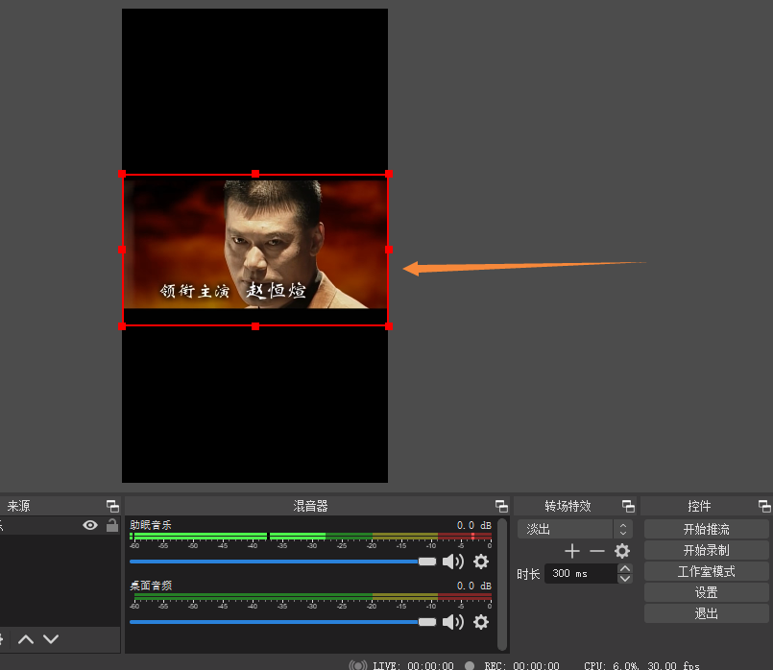Enable 工作室模式 studio mode
The height and width of the screenshot is (670, 773).
click(707, 571)
